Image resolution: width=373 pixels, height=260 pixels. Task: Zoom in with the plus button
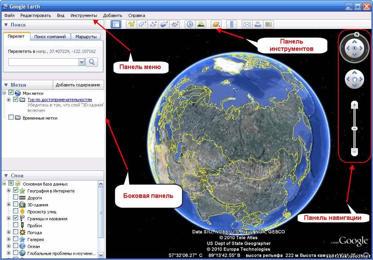[x=355, y=105]
